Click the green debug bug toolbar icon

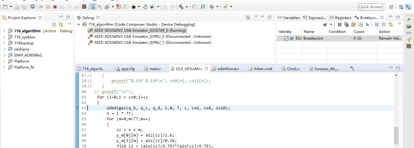212,7
